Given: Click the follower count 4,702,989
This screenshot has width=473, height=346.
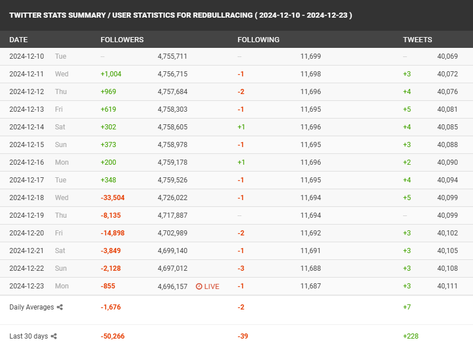Looking at the screenshot, I should 172,233.
